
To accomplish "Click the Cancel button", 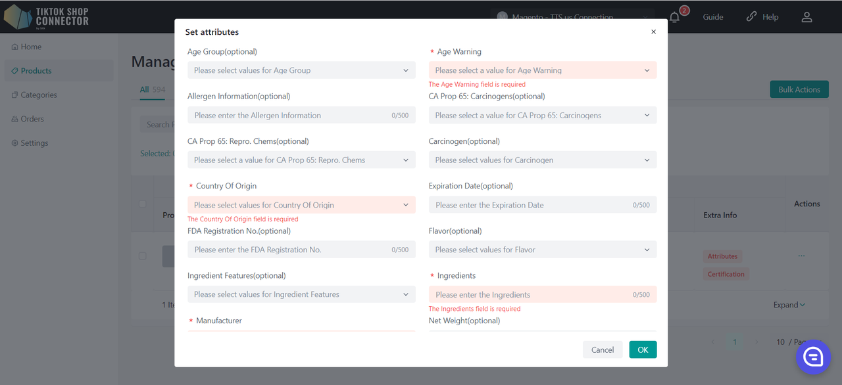I will tap(602, 350).
